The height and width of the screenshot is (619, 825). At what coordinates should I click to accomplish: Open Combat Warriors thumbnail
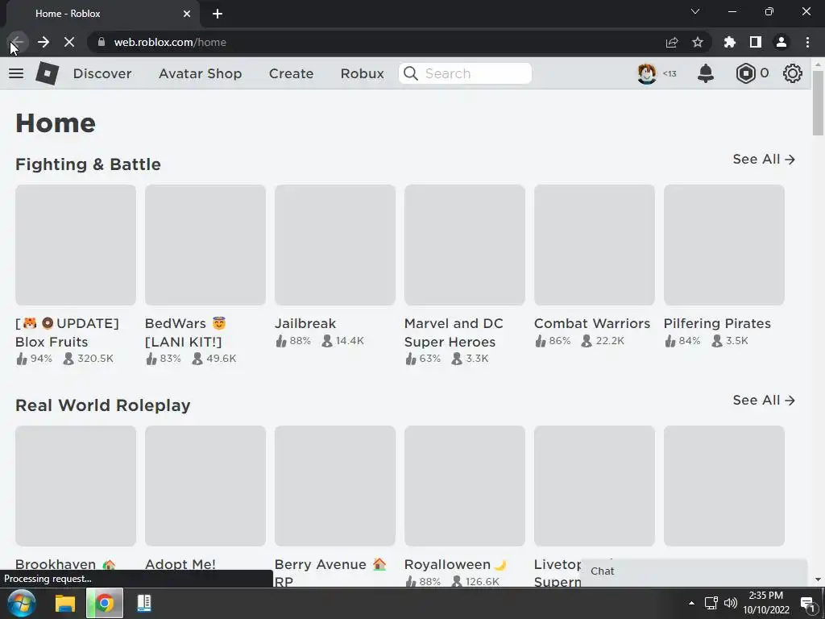[x=595, y=245]
